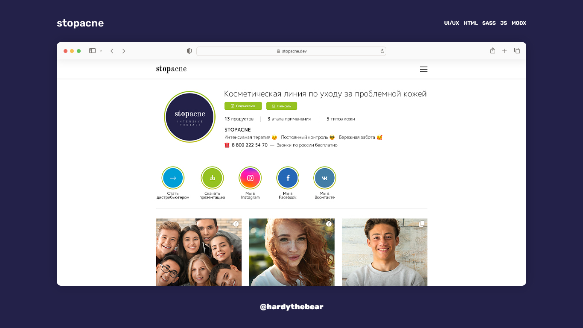583x328 pixels.
Task: Click the Safari sidebar toggle icon
Action: click(x=92, y=51)
